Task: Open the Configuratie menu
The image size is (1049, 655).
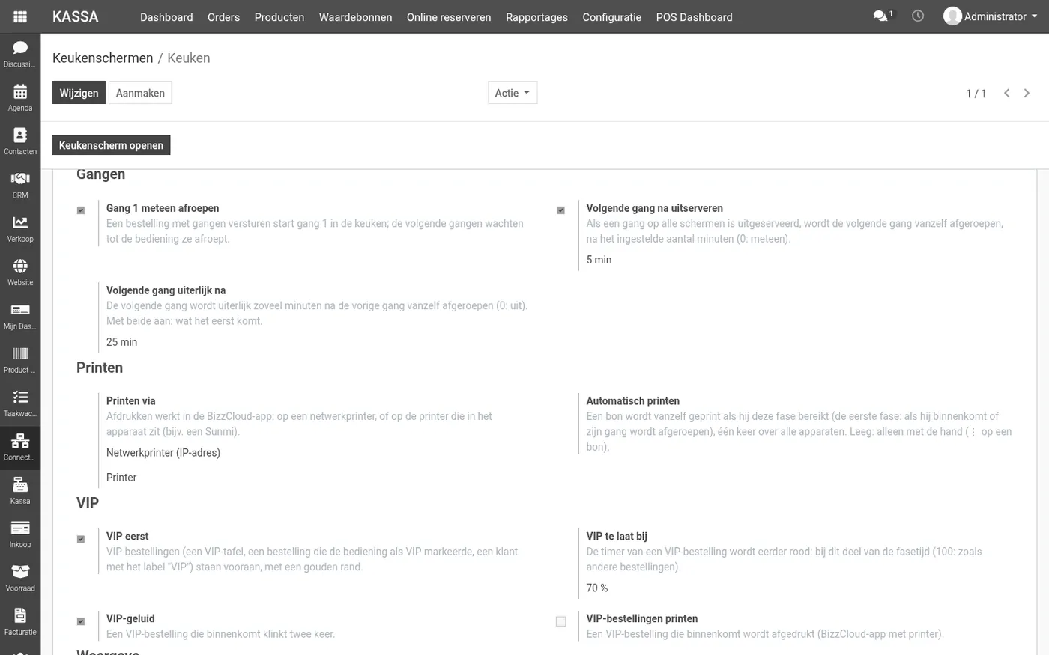Action: coord(611,17)
